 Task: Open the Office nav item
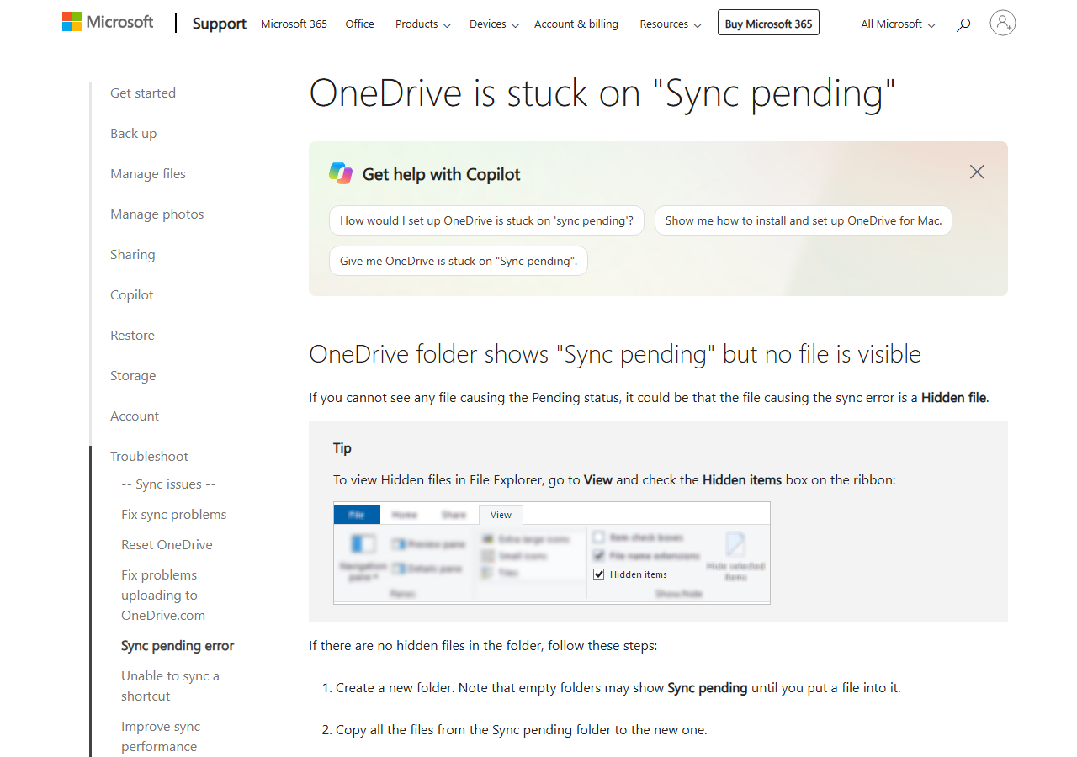pos(360,24)
